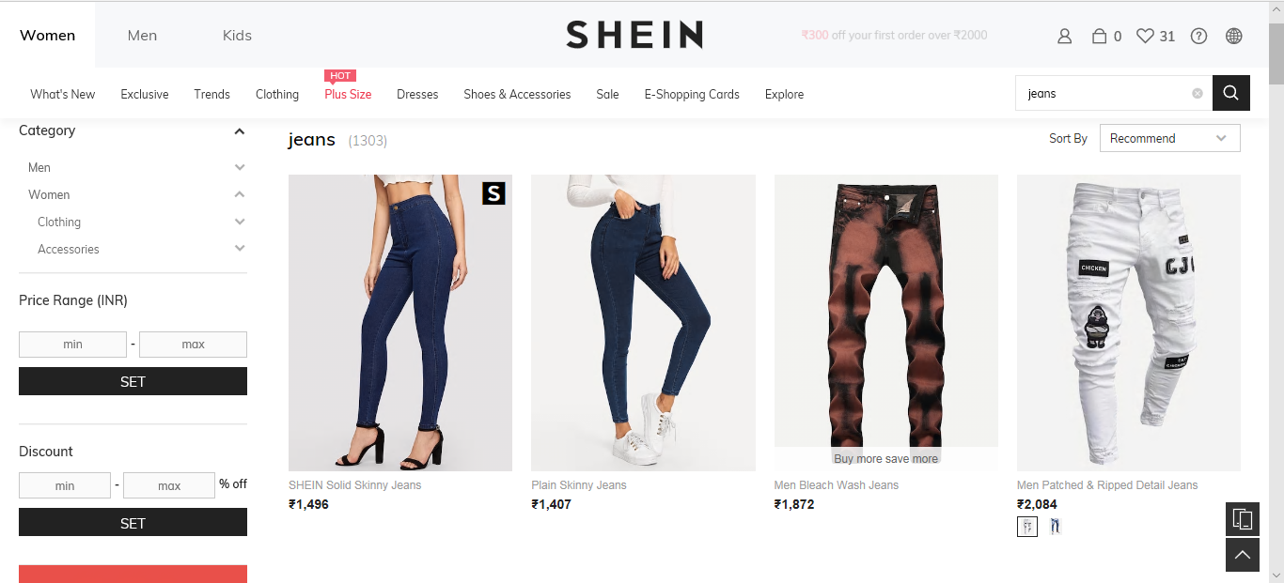Click the help question mark icon
Image resolution: width=1284 pixels, height=583 pixels.
(1198, 37)
